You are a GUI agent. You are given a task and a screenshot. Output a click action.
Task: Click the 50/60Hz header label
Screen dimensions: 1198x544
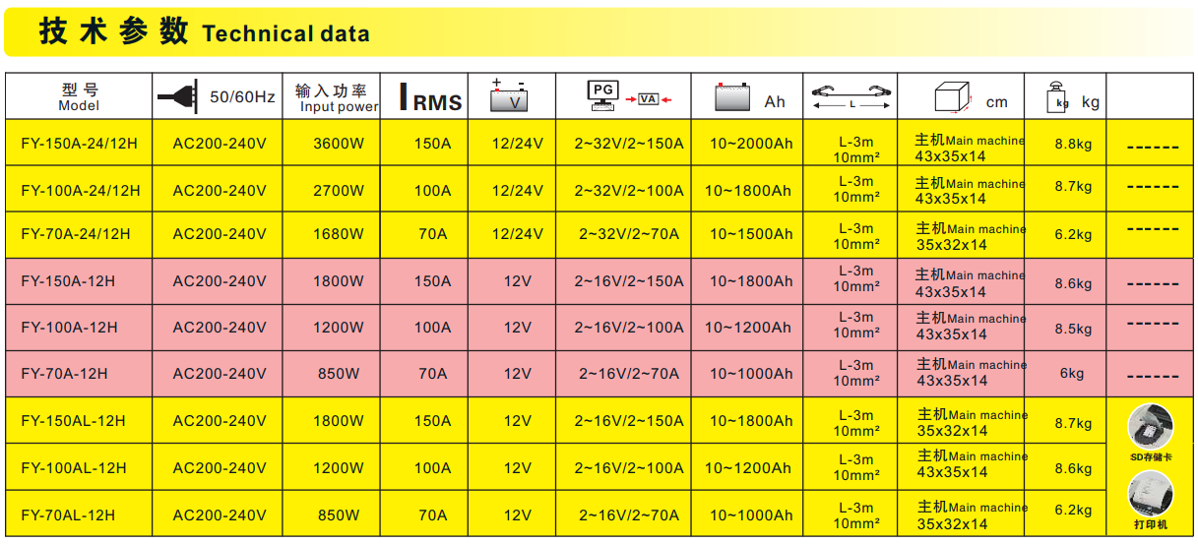tap(242, 96)
